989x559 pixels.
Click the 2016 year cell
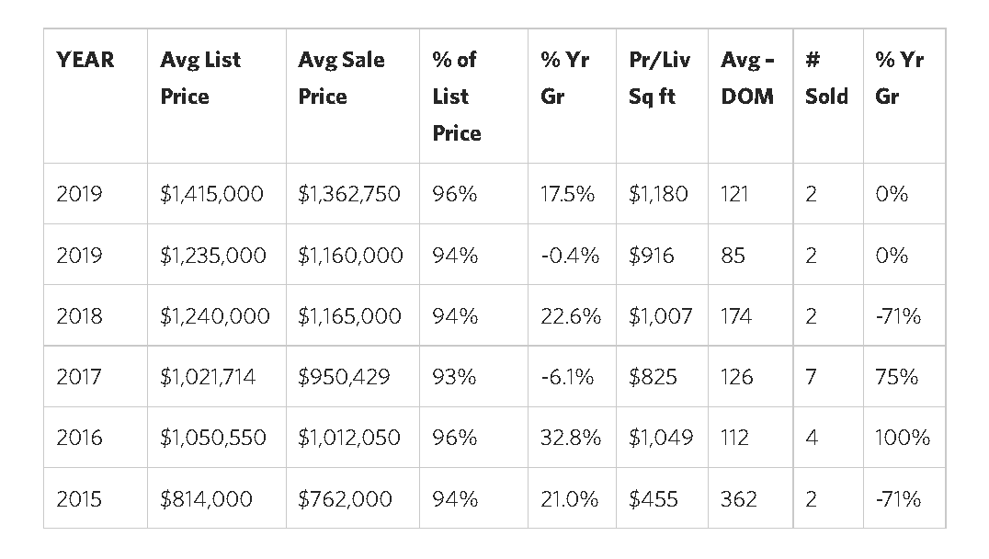click(79, 438)
